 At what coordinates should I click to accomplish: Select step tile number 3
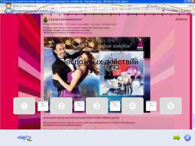(x=97, y=106)
